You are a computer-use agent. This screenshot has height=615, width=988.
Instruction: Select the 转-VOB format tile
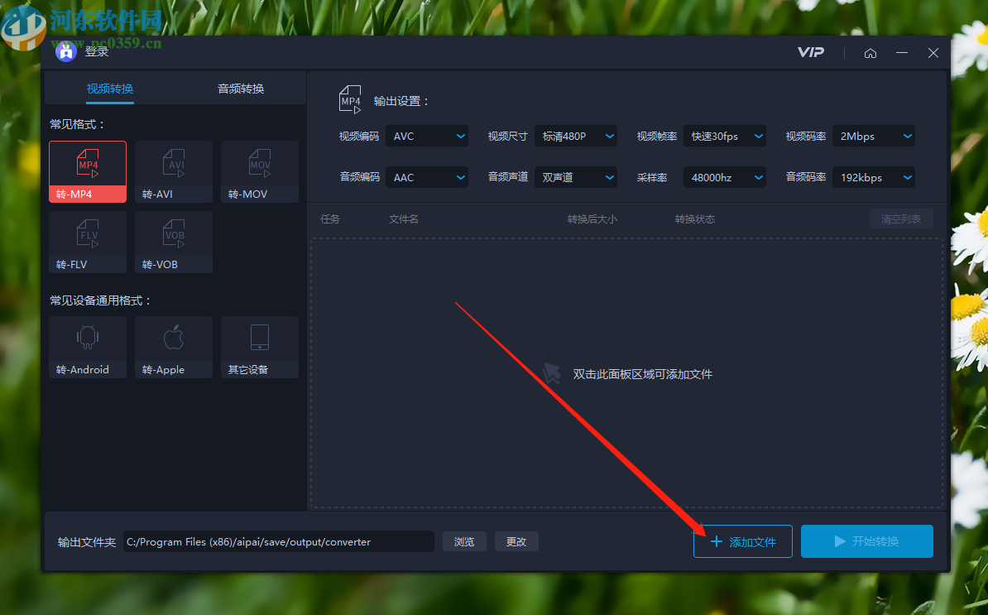173,242
